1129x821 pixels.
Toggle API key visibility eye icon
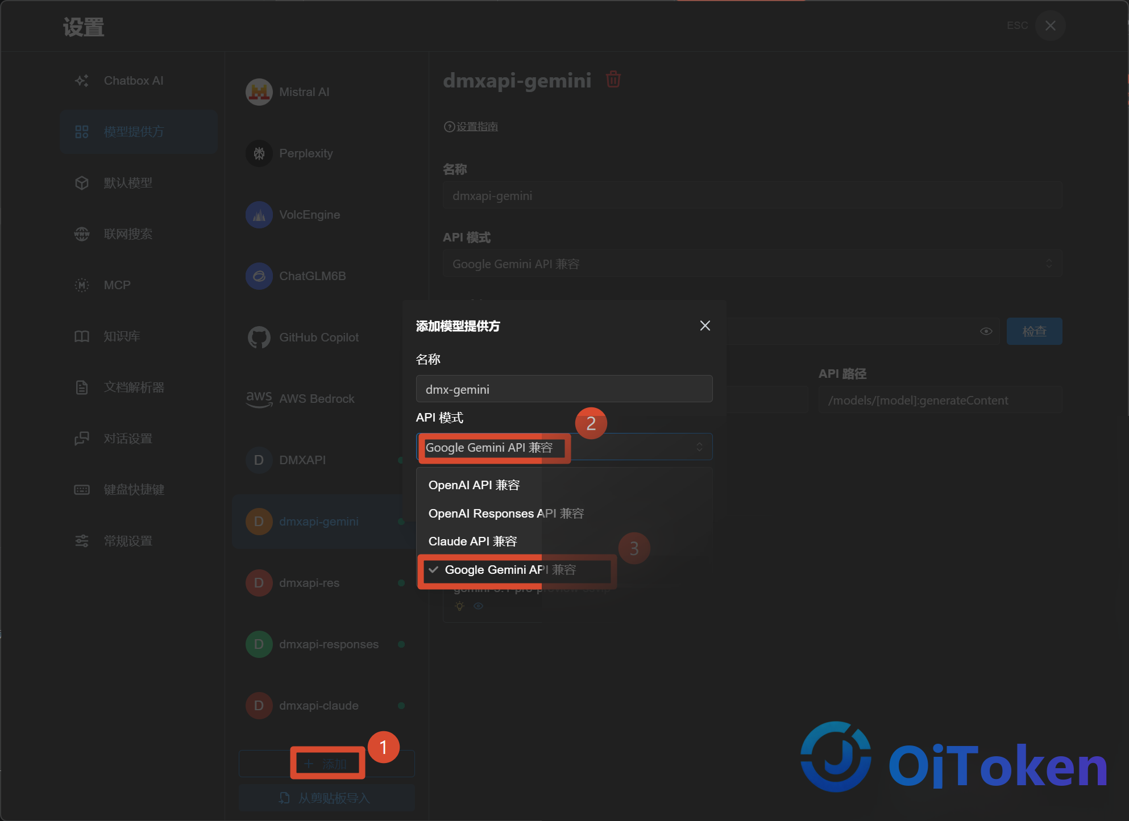(986, 331)
